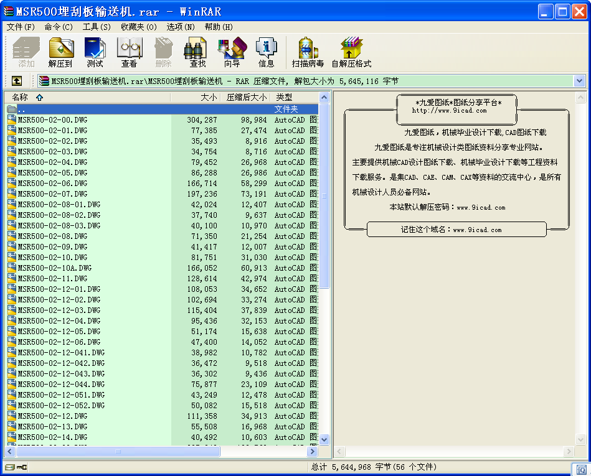The height and width of the screenshot is (476, 591).
Task: Click the Test (测试) toolbar icon
Action: tap(95, 52)
